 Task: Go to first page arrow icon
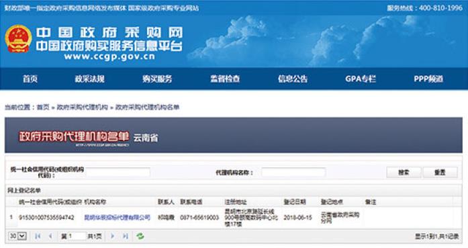click(x=38, y=236)
